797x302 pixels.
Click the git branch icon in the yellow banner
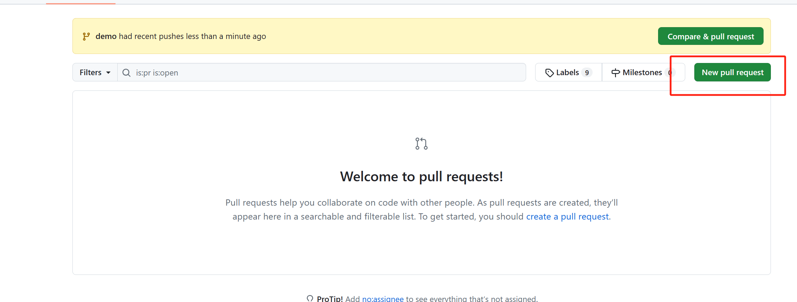click(x=86, y=37)
